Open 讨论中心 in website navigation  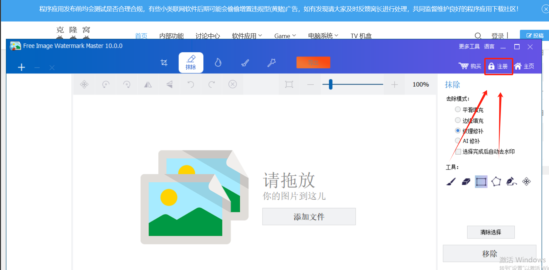208,36
